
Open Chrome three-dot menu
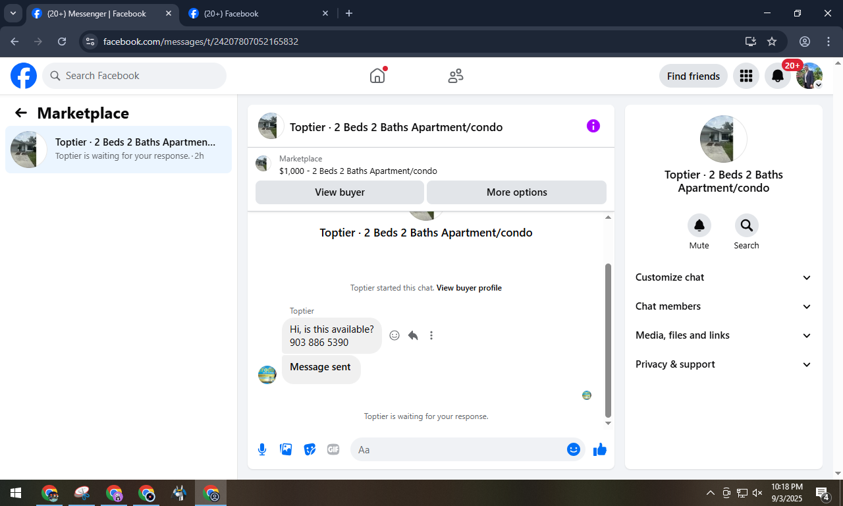point(829,42)
